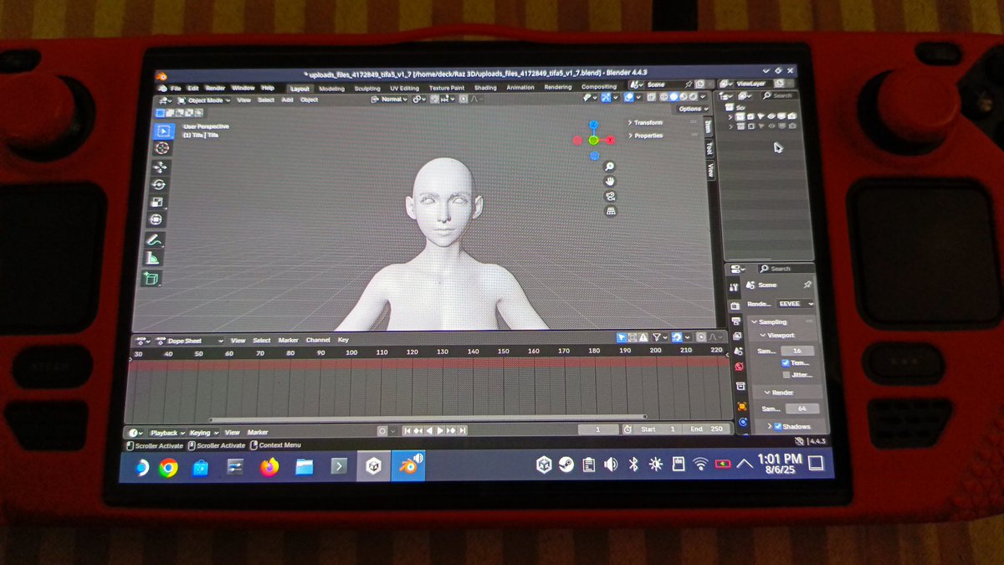This screenshot has width=1004, height=565.
Task: Collapse the Sampling panel
Action: [771, 321]
